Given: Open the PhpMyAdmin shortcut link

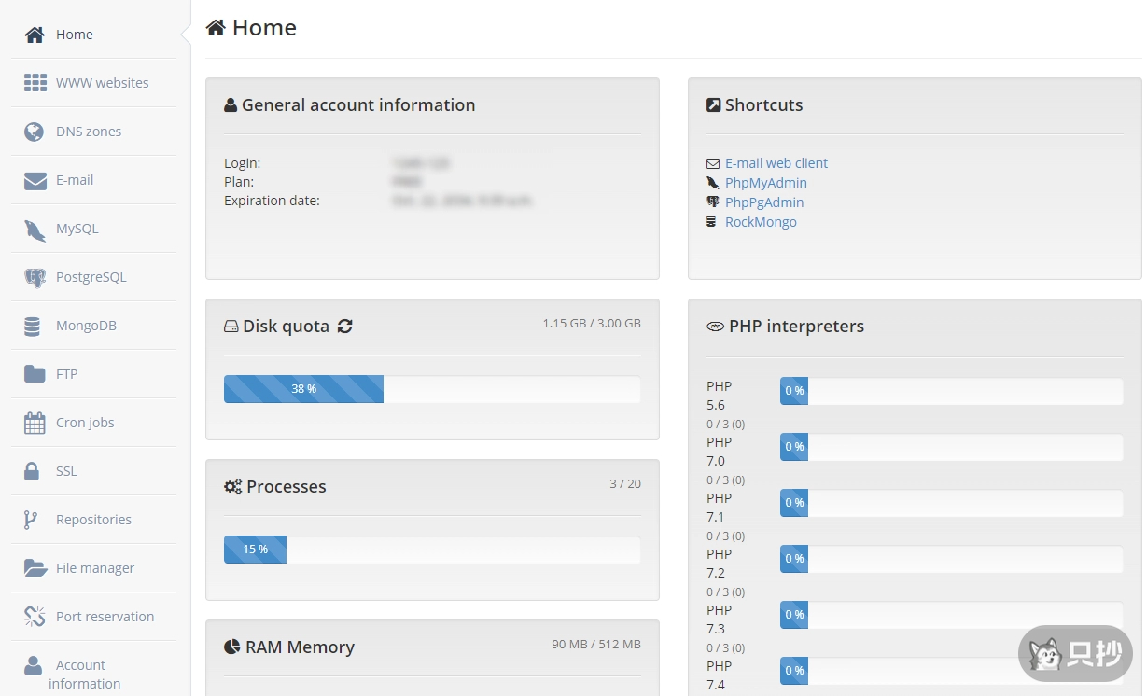Looking at the screenshot, I should click(x=765, y=183).
